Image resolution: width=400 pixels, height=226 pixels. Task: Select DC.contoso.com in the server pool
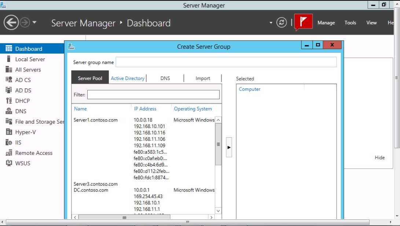point(91,190)
